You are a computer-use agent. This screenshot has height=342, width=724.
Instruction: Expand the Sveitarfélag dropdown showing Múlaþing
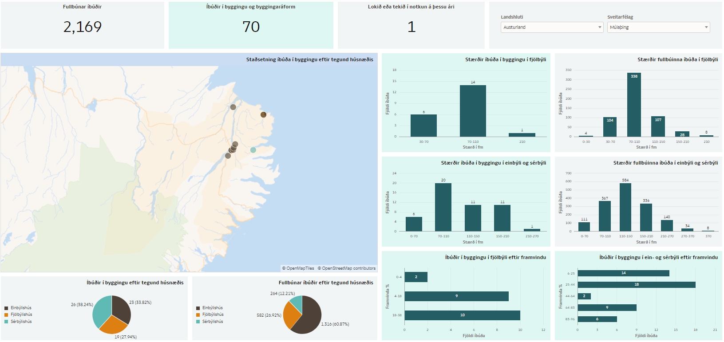[x=658, y=28]
